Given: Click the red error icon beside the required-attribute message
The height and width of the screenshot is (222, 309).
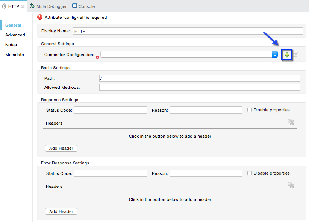Looking at the screenshot, I should tap(40, 17).
